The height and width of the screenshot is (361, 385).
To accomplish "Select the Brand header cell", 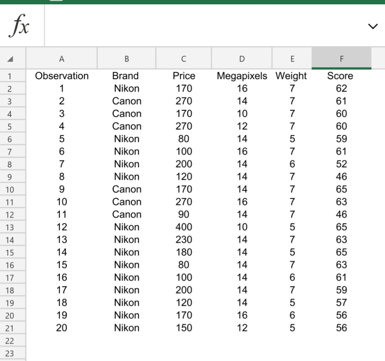I will pyautogui.click(x=125, y=76).
